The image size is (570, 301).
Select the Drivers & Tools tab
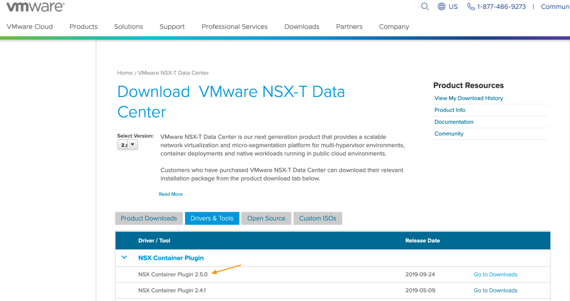point(212,219)
